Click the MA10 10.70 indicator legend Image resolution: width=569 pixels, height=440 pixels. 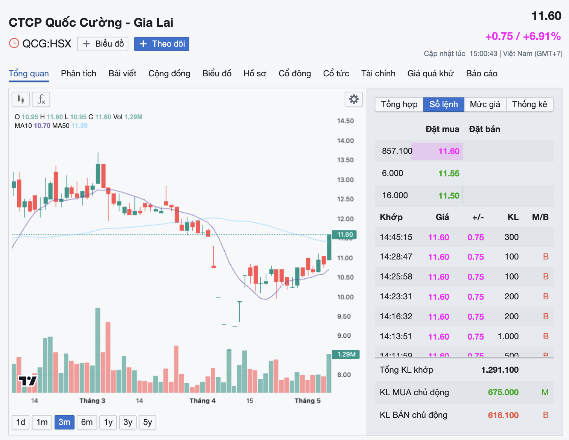pyautogui.click(x=32, y=126)
